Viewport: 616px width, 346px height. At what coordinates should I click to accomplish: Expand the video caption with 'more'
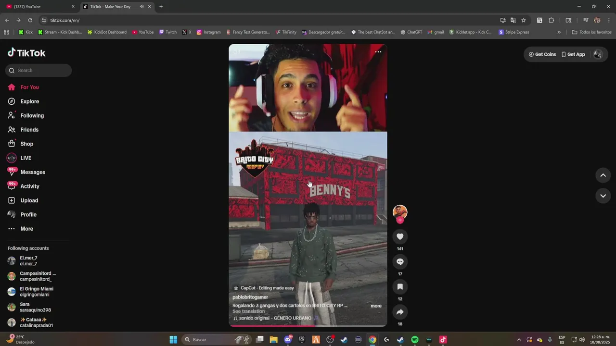pyautogui.click(x=376, y=306)
